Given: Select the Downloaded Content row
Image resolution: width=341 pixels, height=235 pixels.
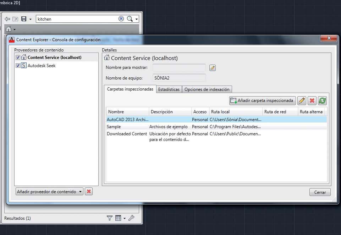Looking at the screenshot, I should pos(216,136).
